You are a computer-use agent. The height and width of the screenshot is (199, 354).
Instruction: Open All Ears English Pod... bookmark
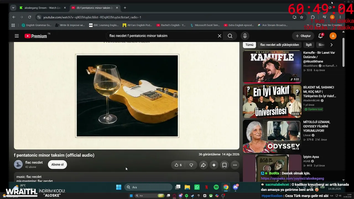click(137, 25)
